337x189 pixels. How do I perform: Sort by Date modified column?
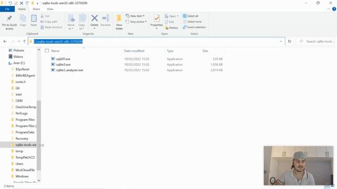(134, 51)
